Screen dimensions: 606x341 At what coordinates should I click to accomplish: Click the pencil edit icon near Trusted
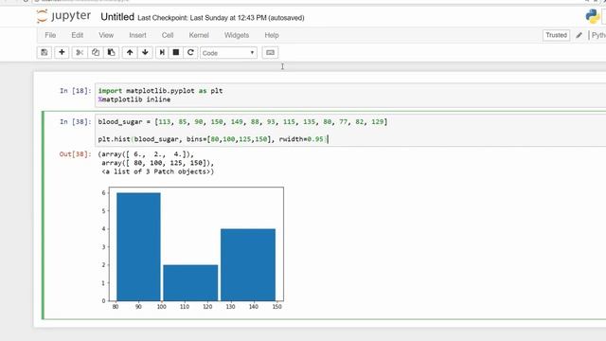coord(579,35)
